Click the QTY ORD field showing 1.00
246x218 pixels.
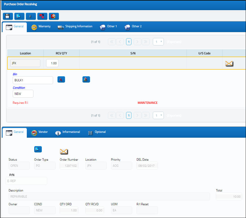(69, 210)
